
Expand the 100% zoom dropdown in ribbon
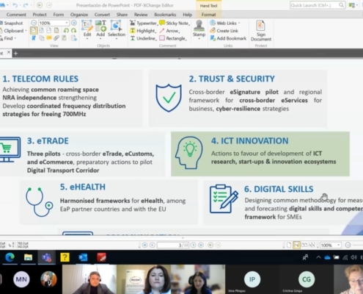point(67,23)
